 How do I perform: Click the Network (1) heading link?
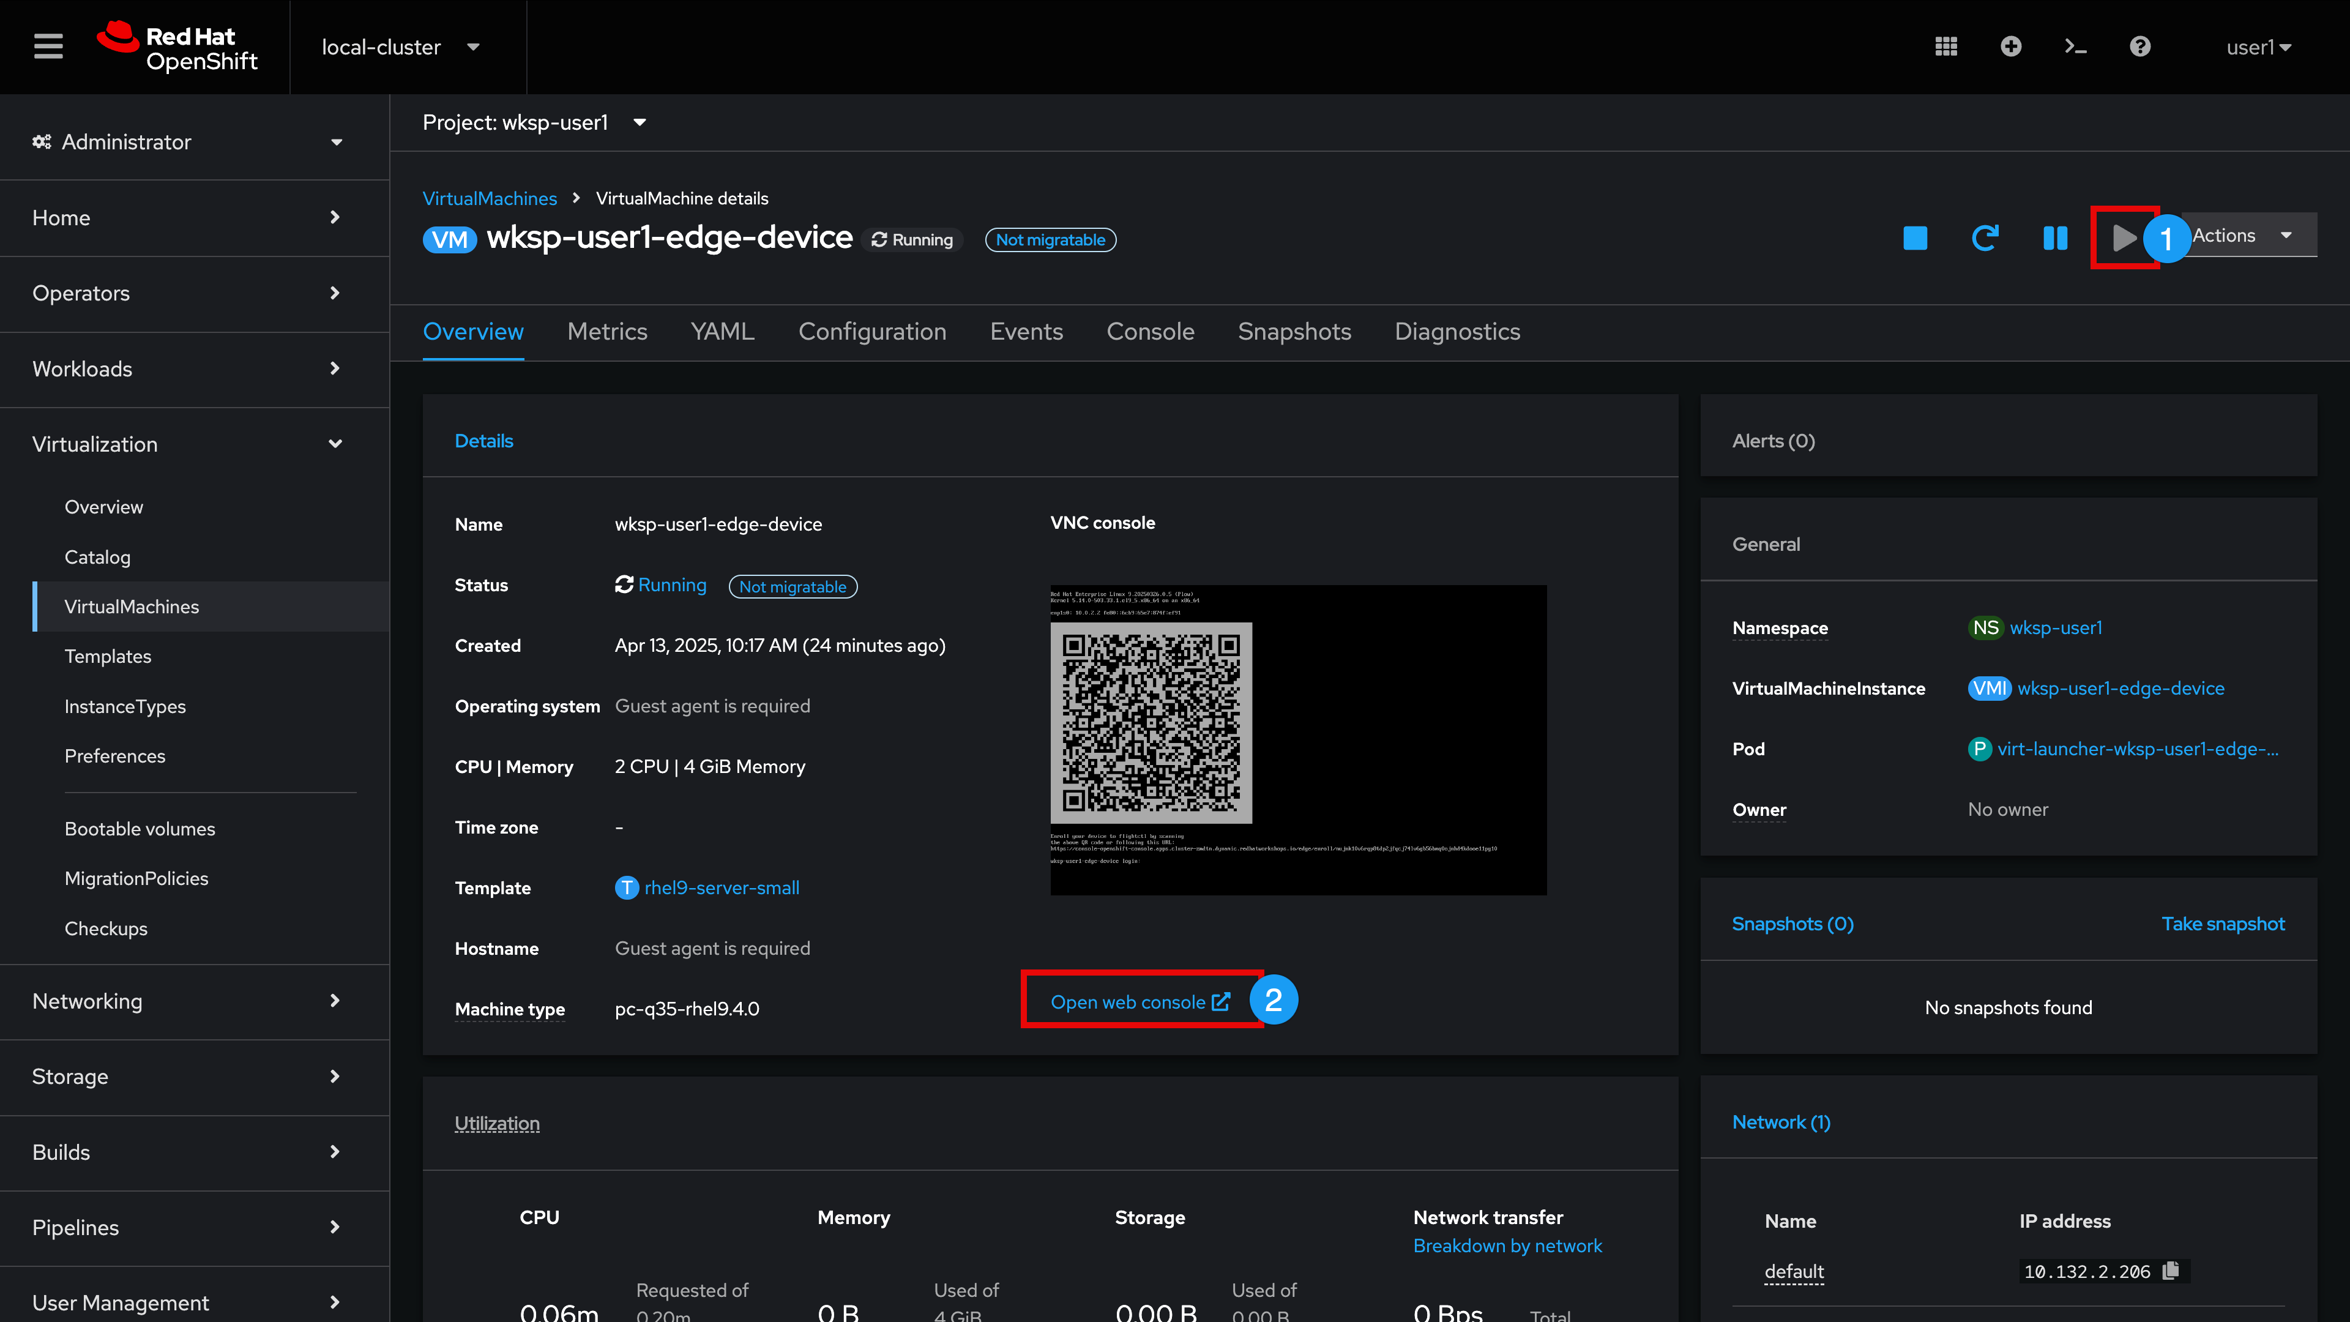click(x=1781, y=1122)
